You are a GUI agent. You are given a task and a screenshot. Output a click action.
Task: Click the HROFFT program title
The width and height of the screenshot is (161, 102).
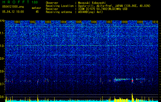(16, 2)
